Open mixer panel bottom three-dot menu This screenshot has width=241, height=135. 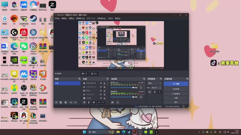117,102
